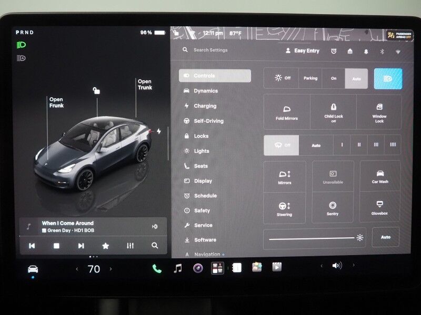Open Bluetooth settings icon
421x315 pixels.
coord(382,51)
